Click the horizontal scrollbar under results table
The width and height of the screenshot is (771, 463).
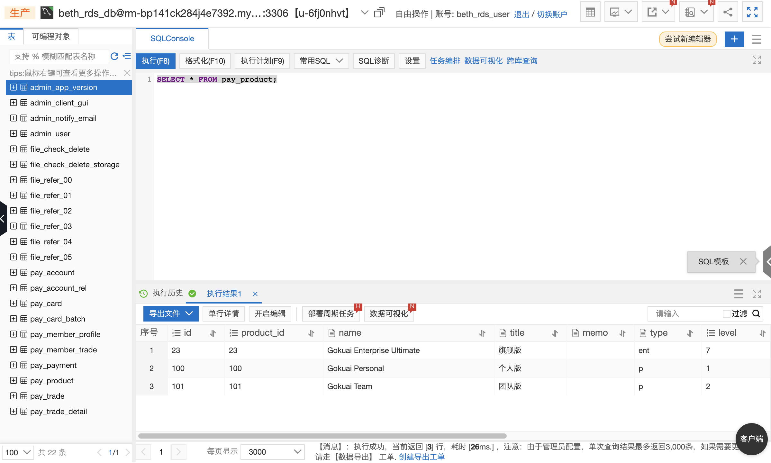(322, 436)
